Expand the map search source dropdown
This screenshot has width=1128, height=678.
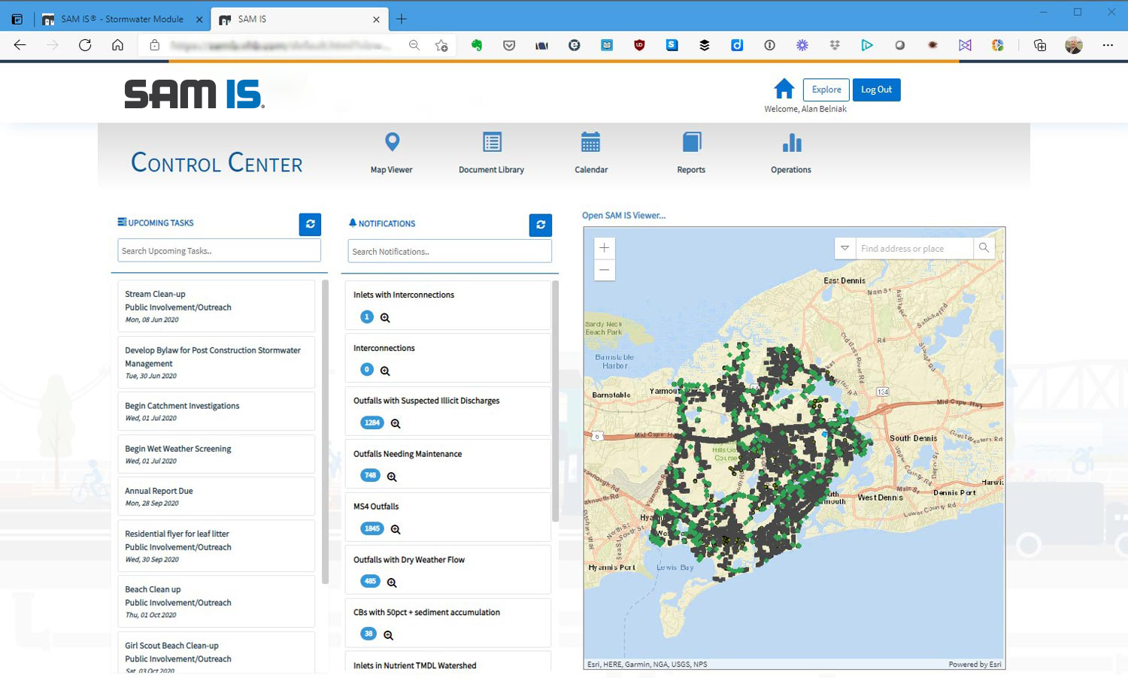click(845, 249)
